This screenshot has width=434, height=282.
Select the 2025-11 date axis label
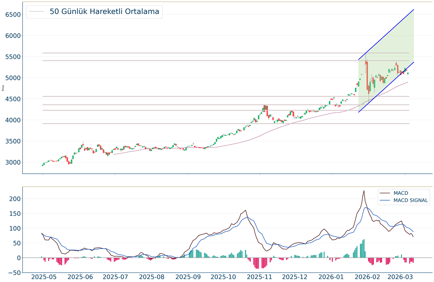260,277
